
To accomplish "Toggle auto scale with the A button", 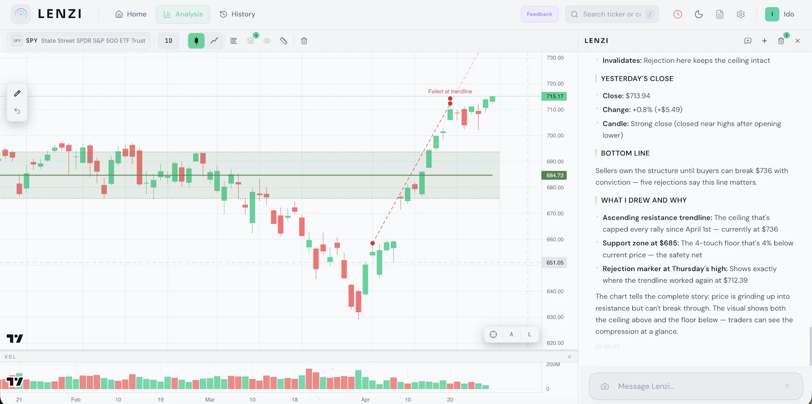I will (x=512, y=334).
